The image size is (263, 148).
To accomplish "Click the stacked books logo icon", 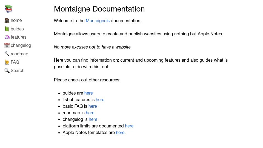I will [x=9, y=9].
